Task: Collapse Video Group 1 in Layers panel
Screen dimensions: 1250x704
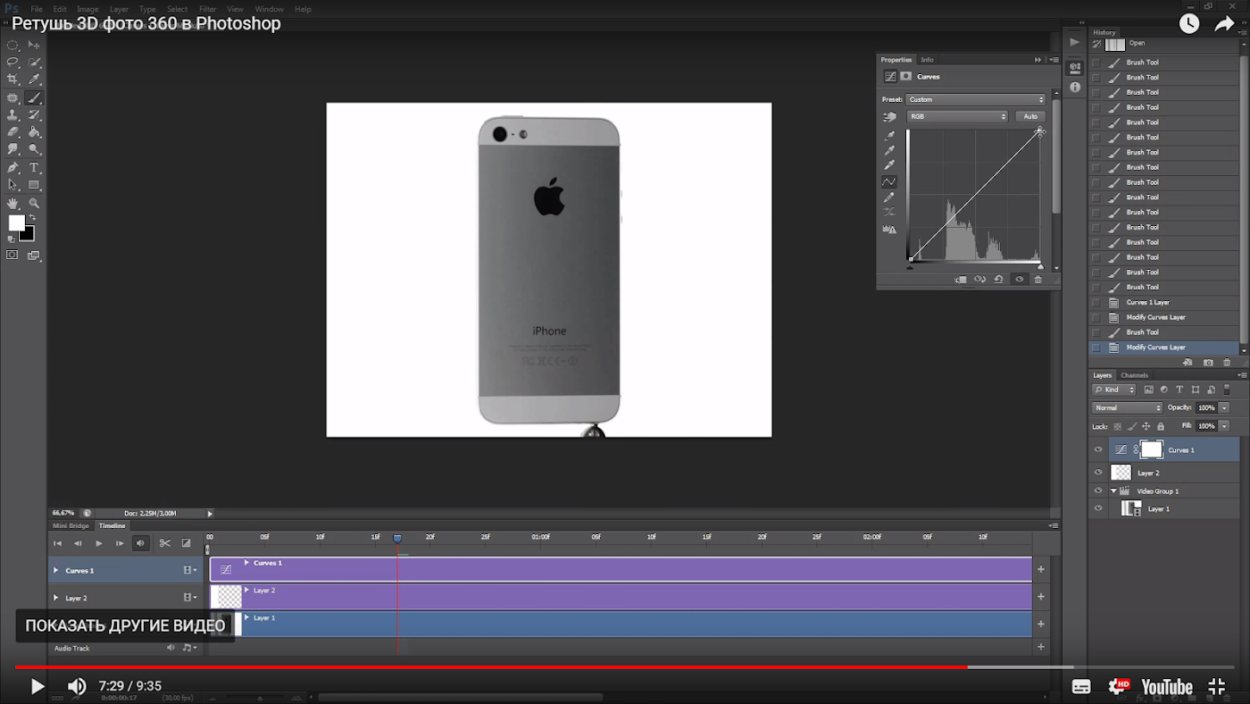Action: click(1113, 491)
